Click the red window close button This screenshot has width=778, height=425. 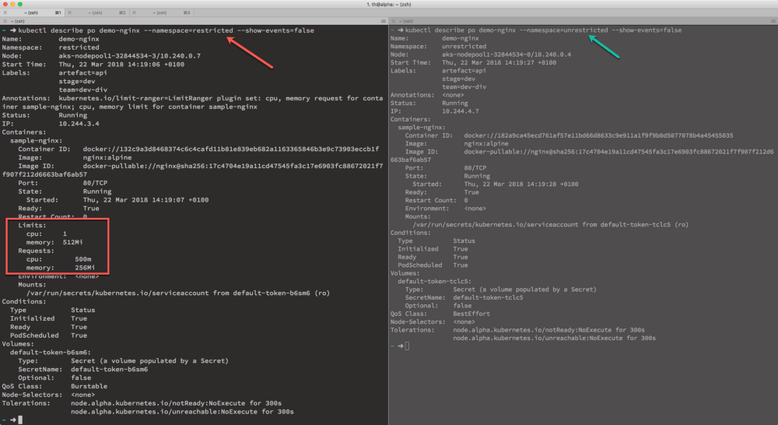coord(5,5)
